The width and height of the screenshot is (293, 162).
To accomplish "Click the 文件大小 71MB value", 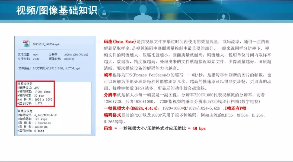I will (36, 59).
